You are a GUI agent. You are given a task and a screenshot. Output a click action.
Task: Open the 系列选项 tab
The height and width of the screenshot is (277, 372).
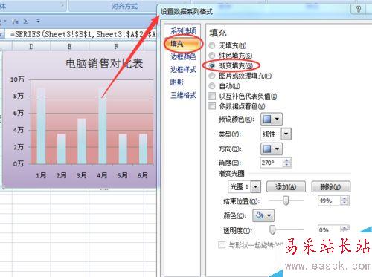(x=183, y=31)
